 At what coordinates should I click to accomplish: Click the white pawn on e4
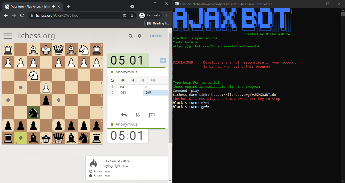click(46, 87)
